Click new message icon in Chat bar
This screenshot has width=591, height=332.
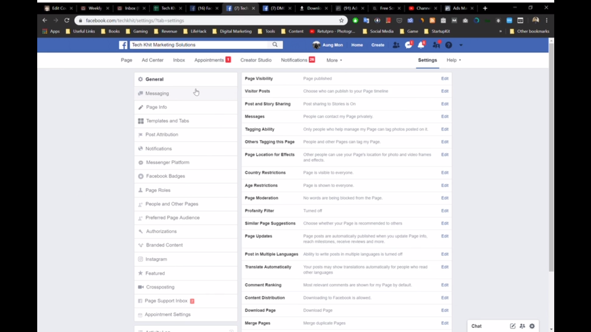[513, 326]
